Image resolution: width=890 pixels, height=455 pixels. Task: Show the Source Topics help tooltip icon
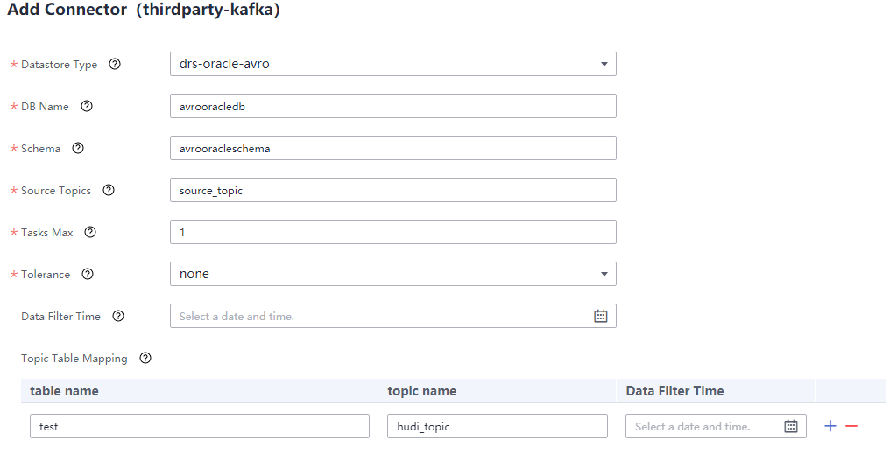[109, 191]
